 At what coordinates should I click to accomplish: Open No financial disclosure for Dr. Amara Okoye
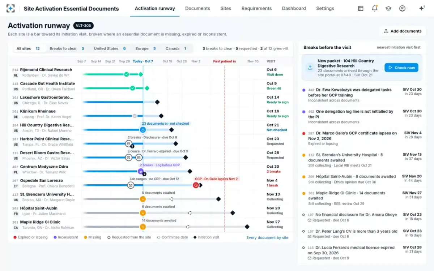click(x=361, y=217)
